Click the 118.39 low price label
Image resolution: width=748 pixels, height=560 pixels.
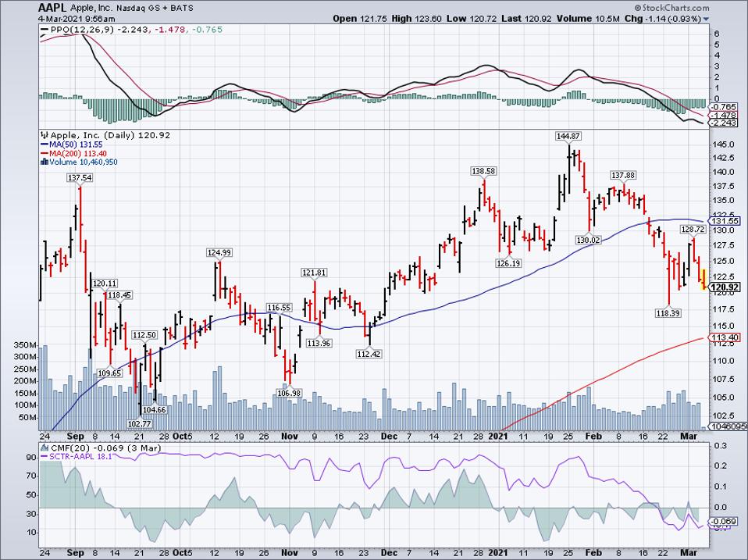tap(668, 313)
